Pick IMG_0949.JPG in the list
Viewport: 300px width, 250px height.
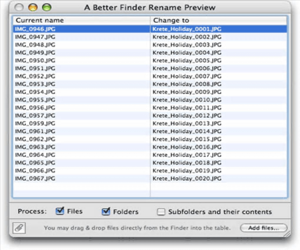pyautogui.click(x=150, y=53)
